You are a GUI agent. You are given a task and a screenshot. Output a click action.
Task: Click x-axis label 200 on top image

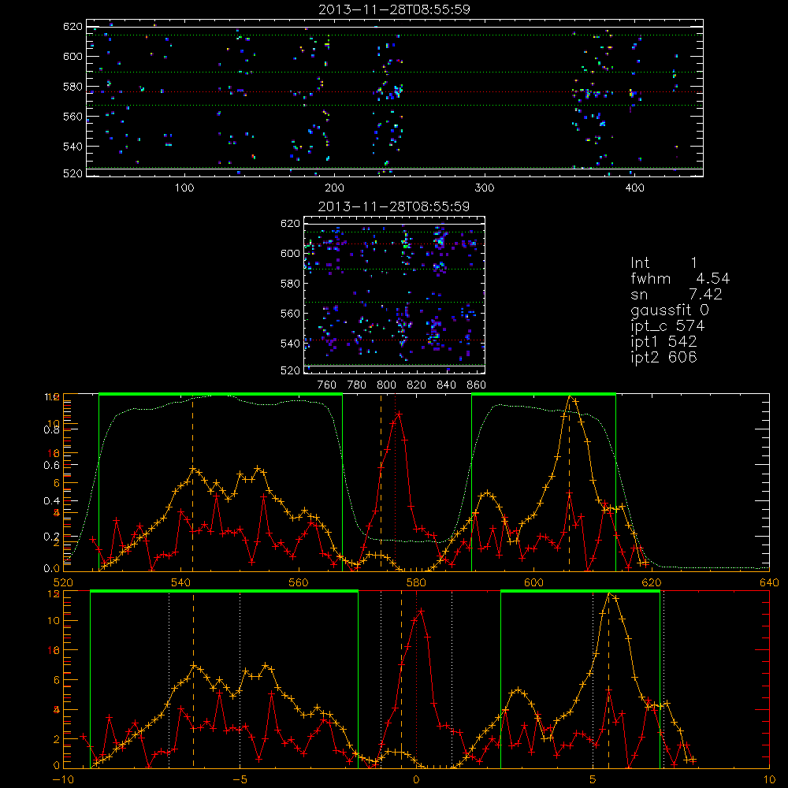coord(334,188)
